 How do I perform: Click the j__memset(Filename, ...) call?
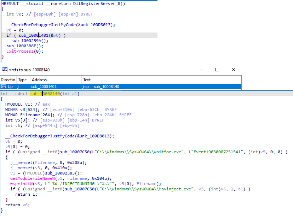[48, 163]
